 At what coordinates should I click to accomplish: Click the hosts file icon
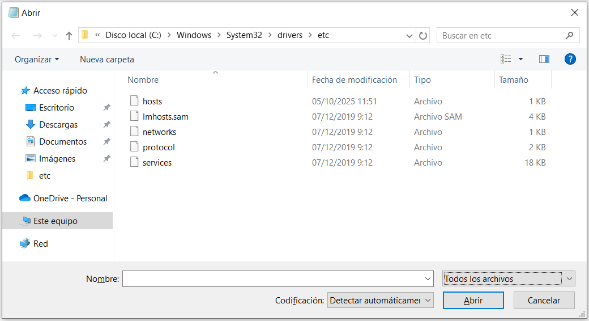134,100
